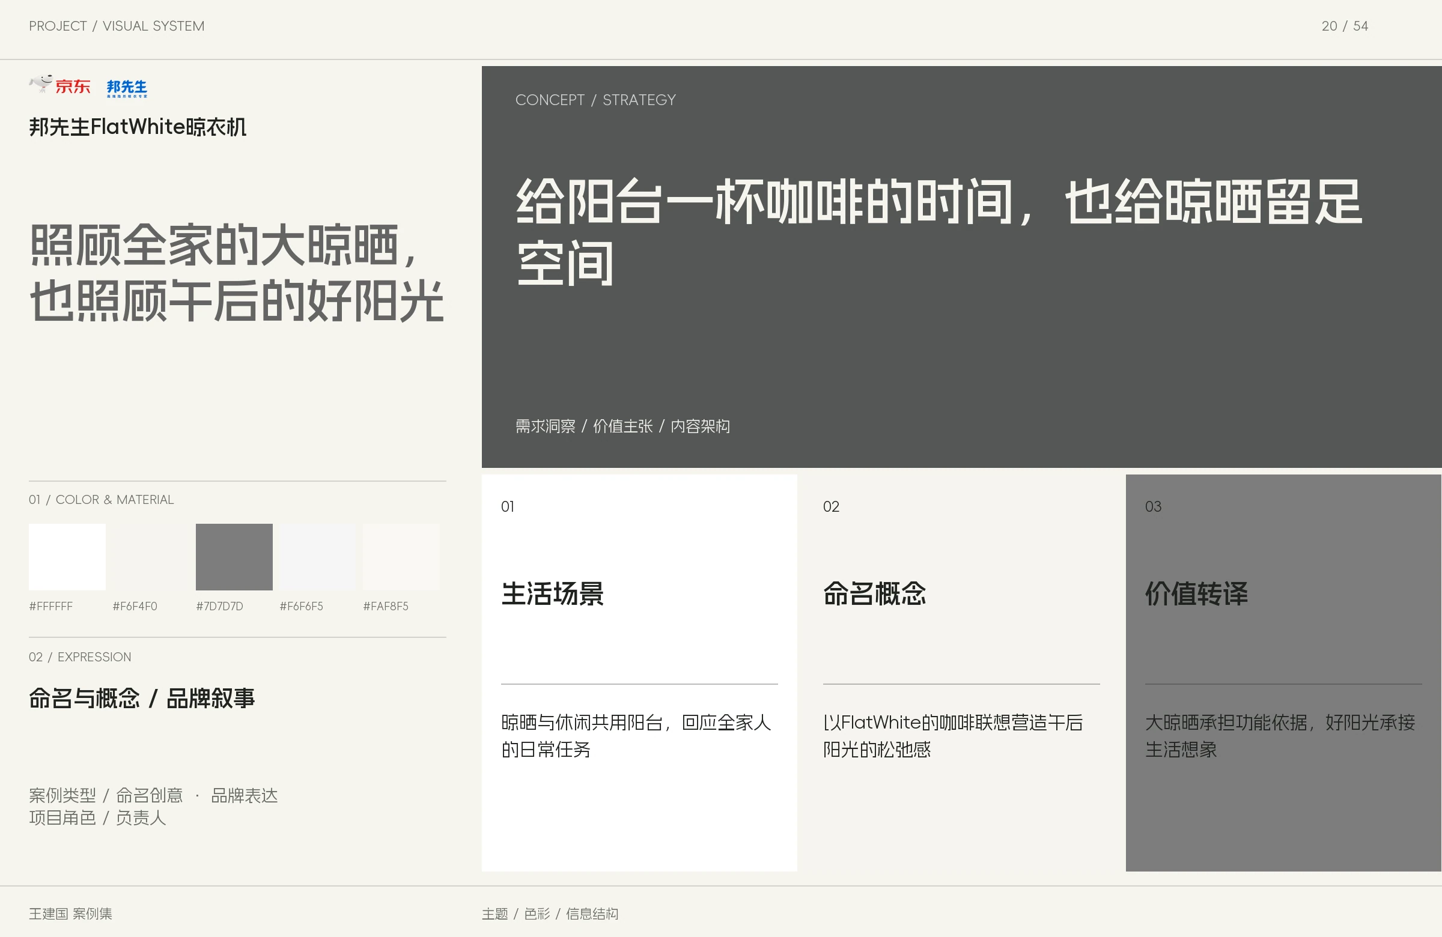
Task: Select the #F6F4F0 color swatch
Action: pos(150,557)
